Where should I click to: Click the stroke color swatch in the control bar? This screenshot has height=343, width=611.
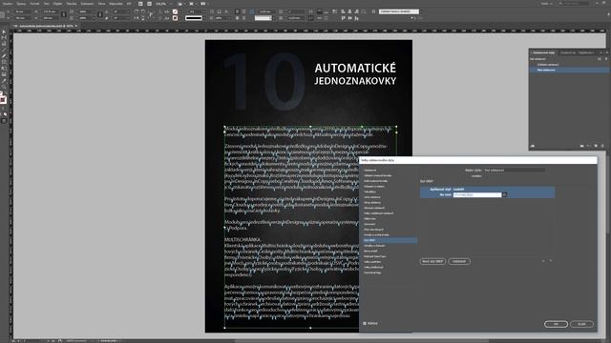(175, 18)
